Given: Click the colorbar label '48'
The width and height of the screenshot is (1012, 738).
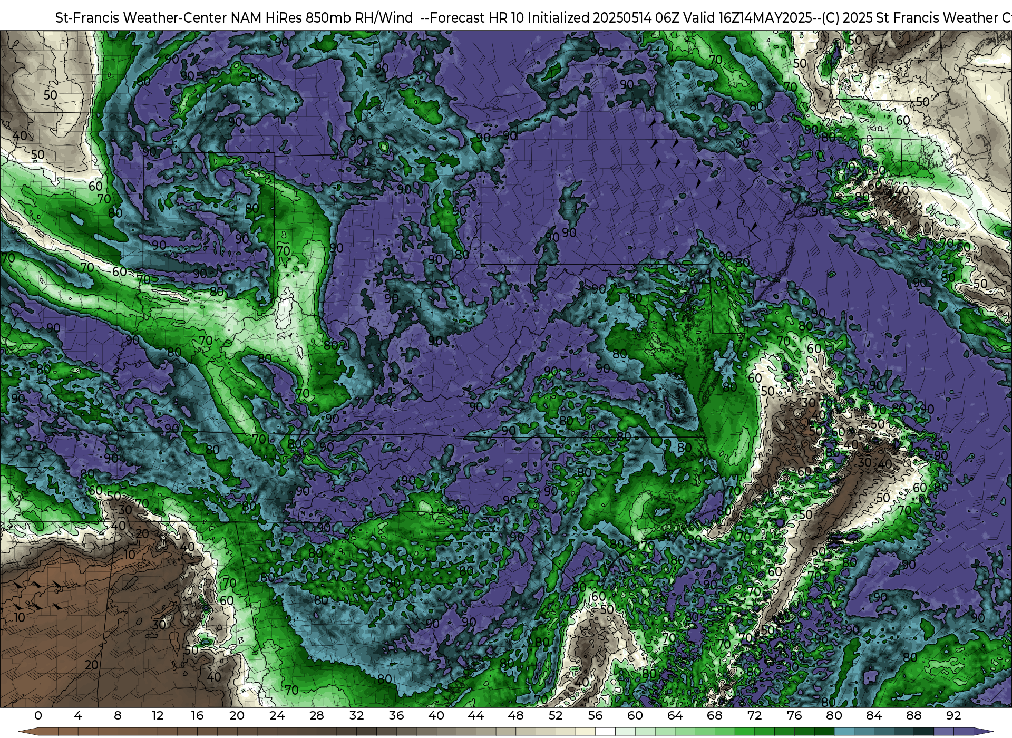Looking at the screenshot, I should 515,715.
